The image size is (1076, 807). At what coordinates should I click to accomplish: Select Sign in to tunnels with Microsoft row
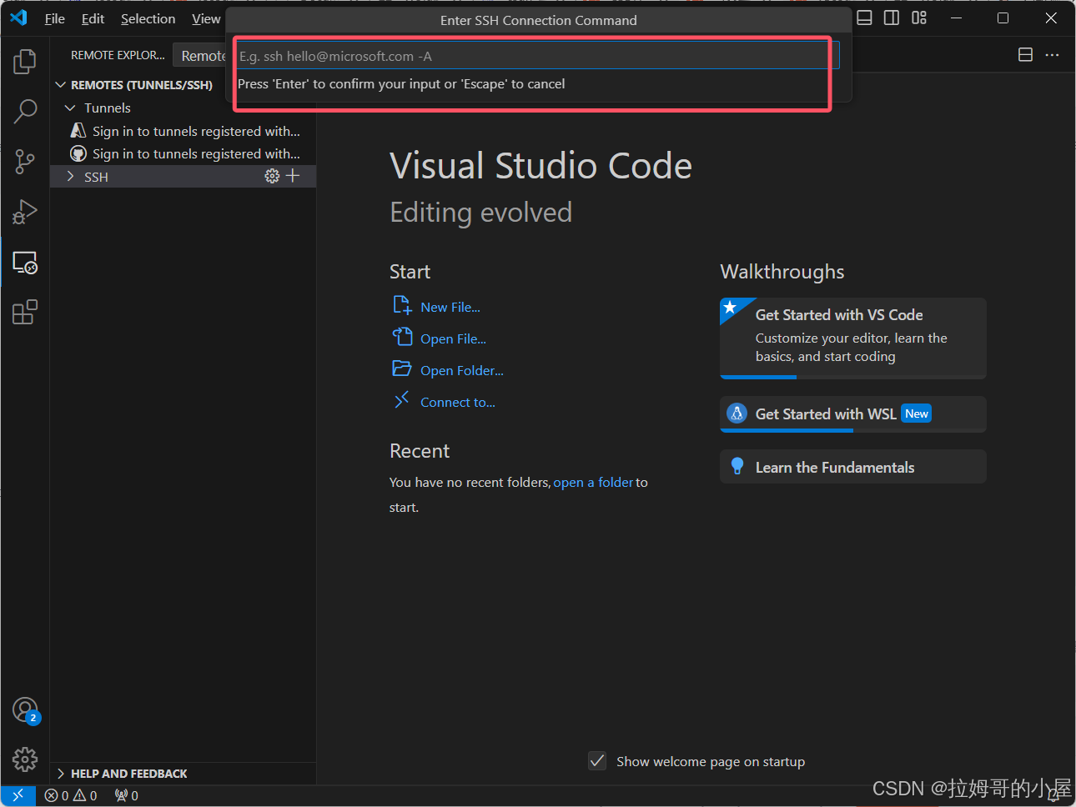point(183,131)
